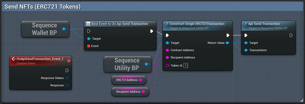The width and height of the screenshot is (305, 104).
Task: Click Api Send Transaction execution output pin
Action: coord(291,35)
